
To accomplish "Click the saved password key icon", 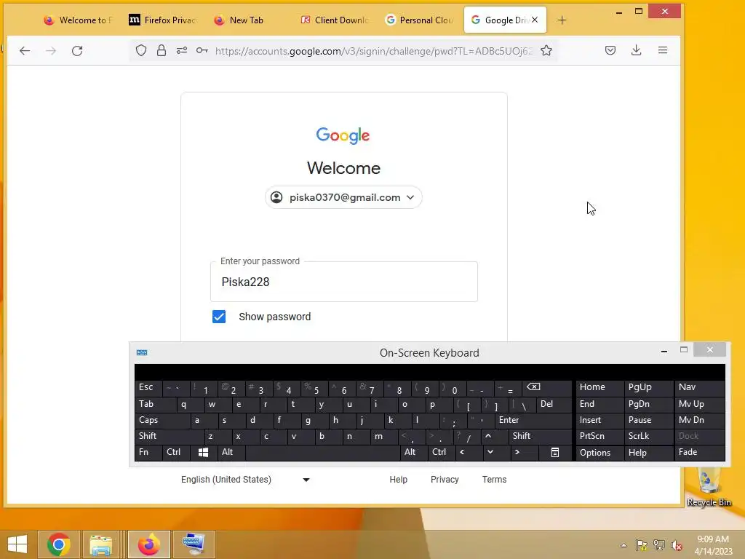I will [202, 50].
